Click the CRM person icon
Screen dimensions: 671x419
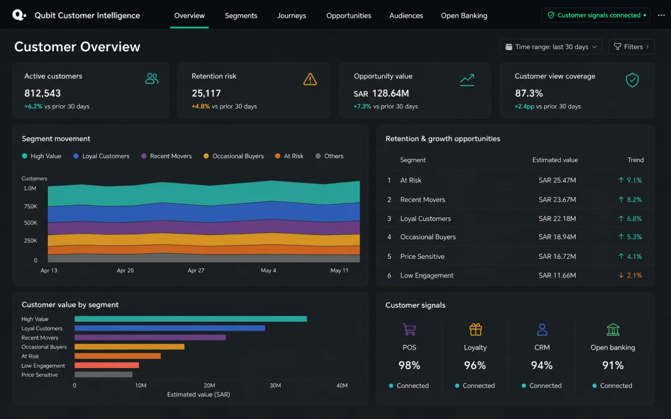tap(542, 329)
